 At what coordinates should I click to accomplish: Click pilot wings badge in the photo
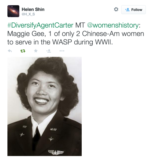pos(56,153)
